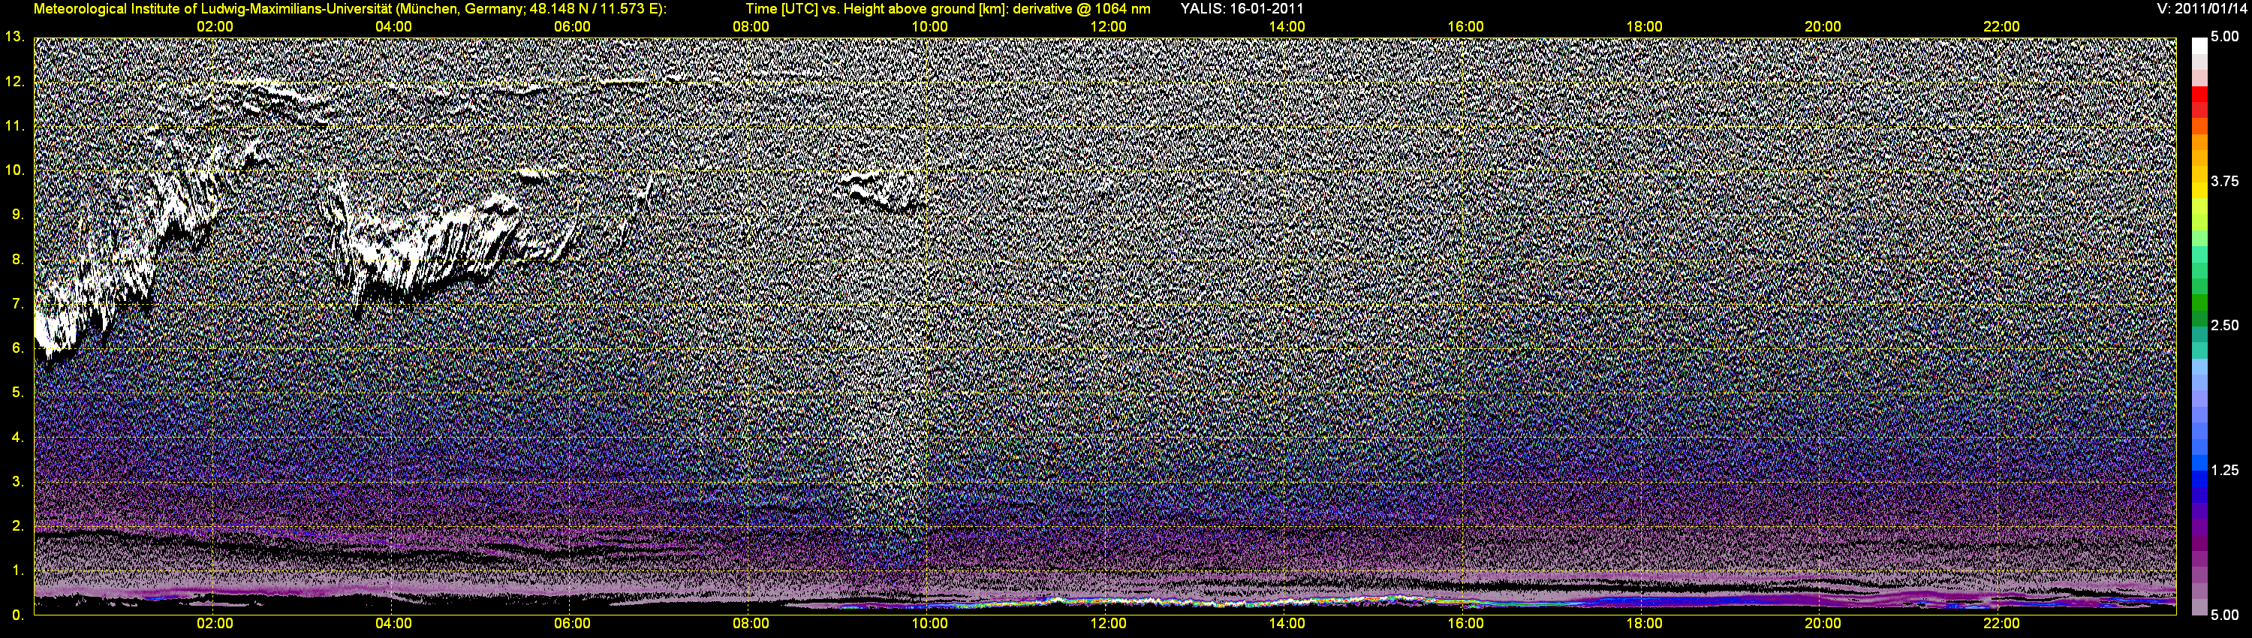
Task: Click the 2. height axis label
Action: click(x=17, y=526)
